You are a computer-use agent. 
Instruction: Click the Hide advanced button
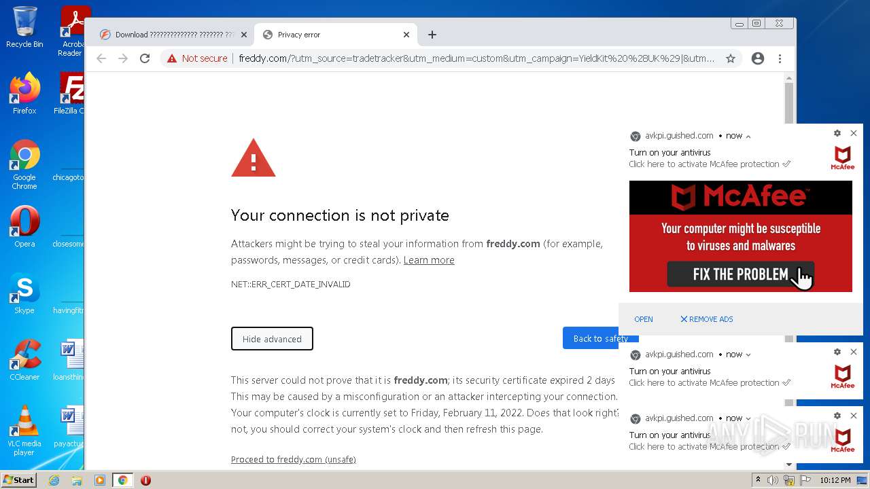[x=272, y=339]
